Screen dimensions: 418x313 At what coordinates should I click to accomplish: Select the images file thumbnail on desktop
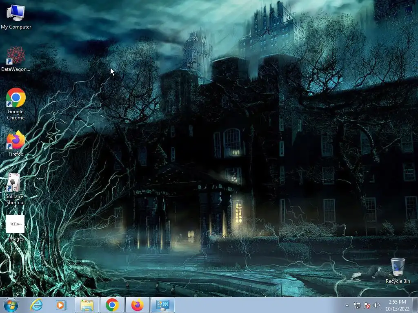(x=16, y=228)
